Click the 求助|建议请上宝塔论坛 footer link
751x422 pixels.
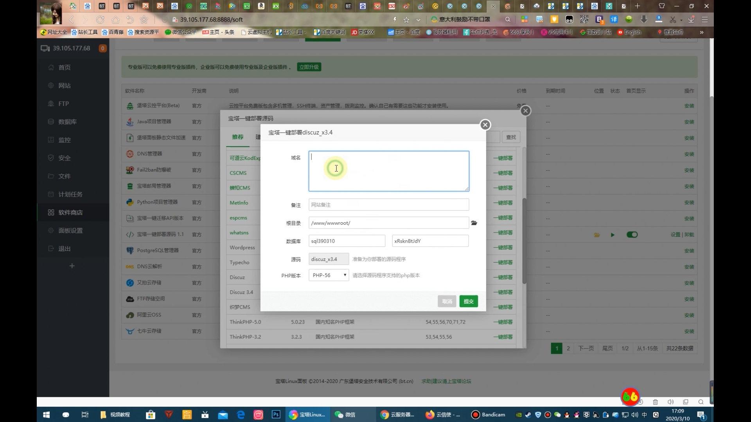click(x=446, y=381)
